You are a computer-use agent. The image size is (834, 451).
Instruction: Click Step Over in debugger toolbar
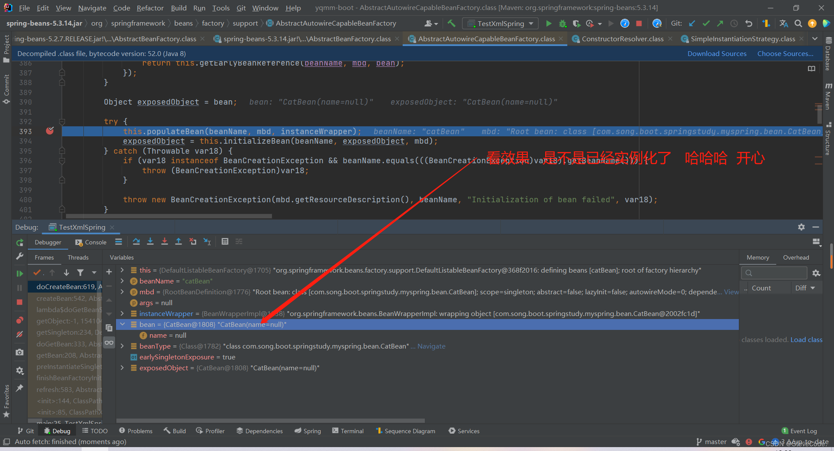click(136, 242)
